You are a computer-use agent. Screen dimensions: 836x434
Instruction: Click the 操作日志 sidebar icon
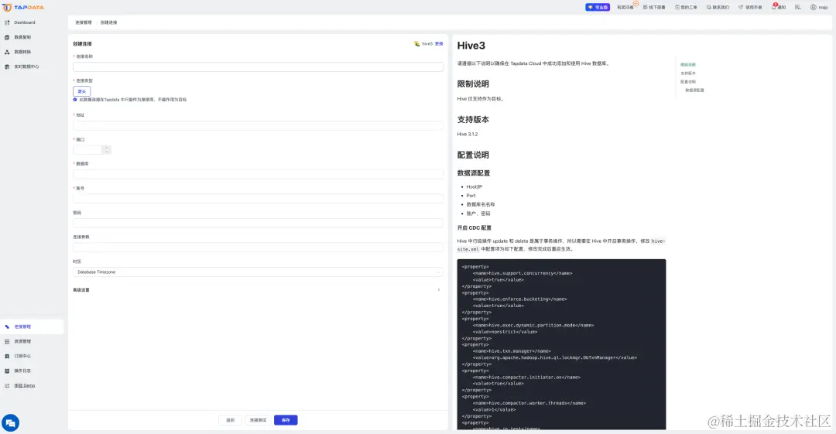(x=7, y=371)
